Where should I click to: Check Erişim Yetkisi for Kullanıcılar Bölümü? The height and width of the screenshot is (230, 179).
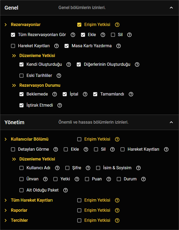[x=79, y=139]
